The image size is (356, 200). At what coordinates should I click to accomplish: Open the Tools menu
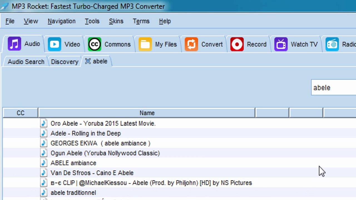(x=92, y=21)
